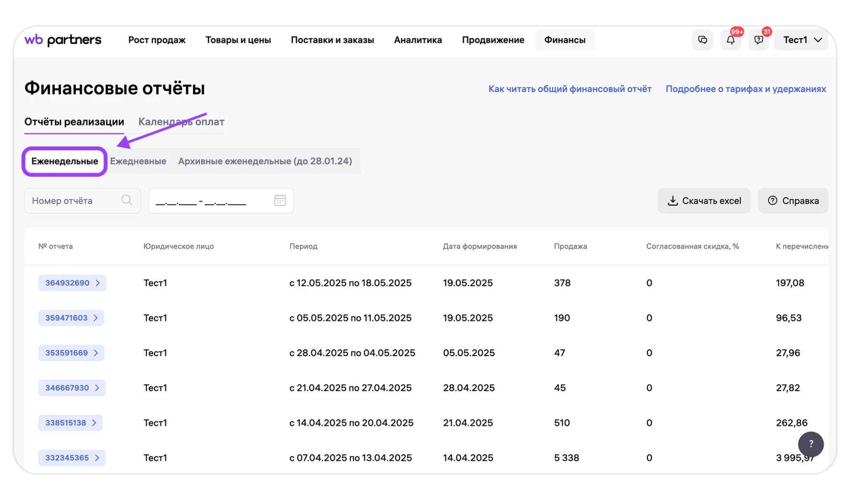850x500 pixels.
Task: Open support questions icon with badge 31
Action: [x=758, y=40]
